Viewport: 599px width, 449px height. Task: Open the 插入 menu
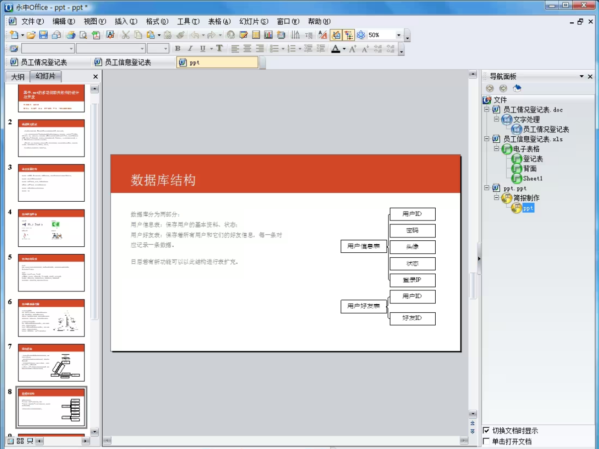click(x=126, y=21)
